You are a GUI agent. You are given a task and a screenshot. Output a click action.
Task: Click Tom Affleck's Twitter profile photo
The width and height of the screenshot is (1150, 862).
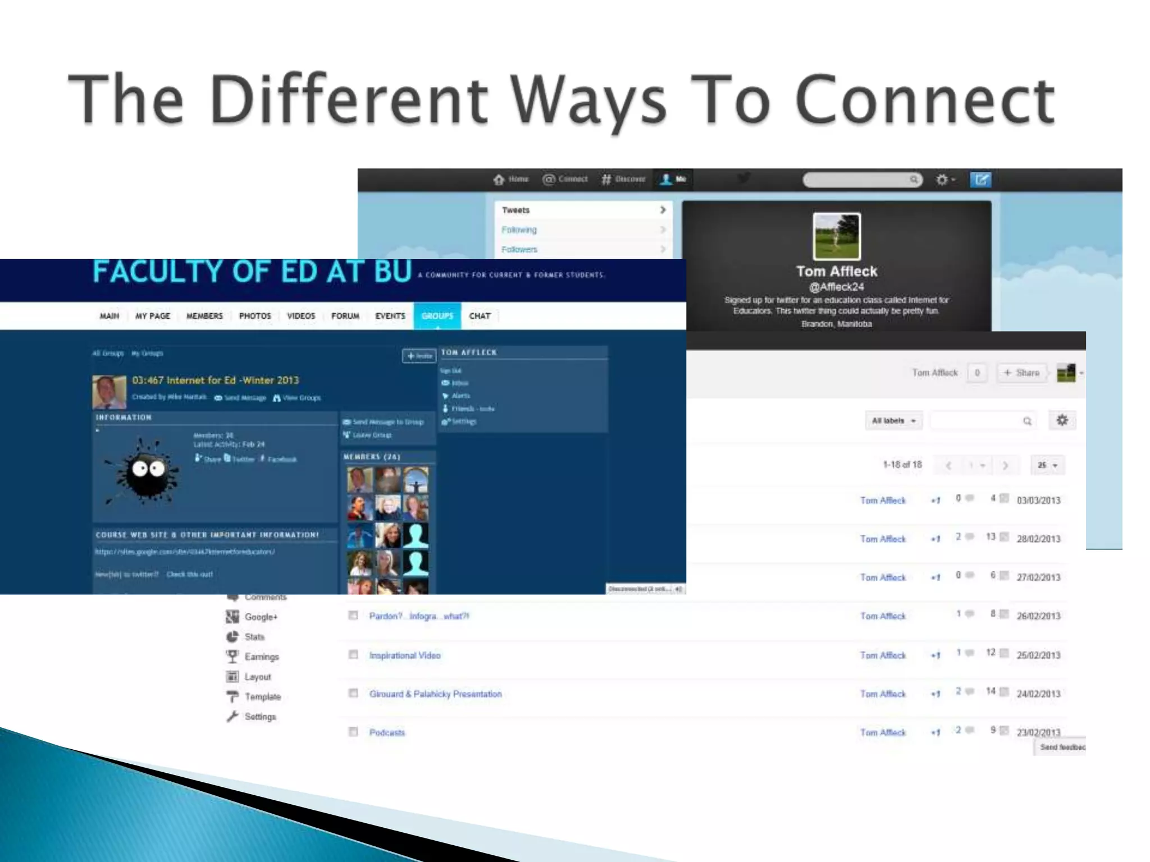coord(837,236)
